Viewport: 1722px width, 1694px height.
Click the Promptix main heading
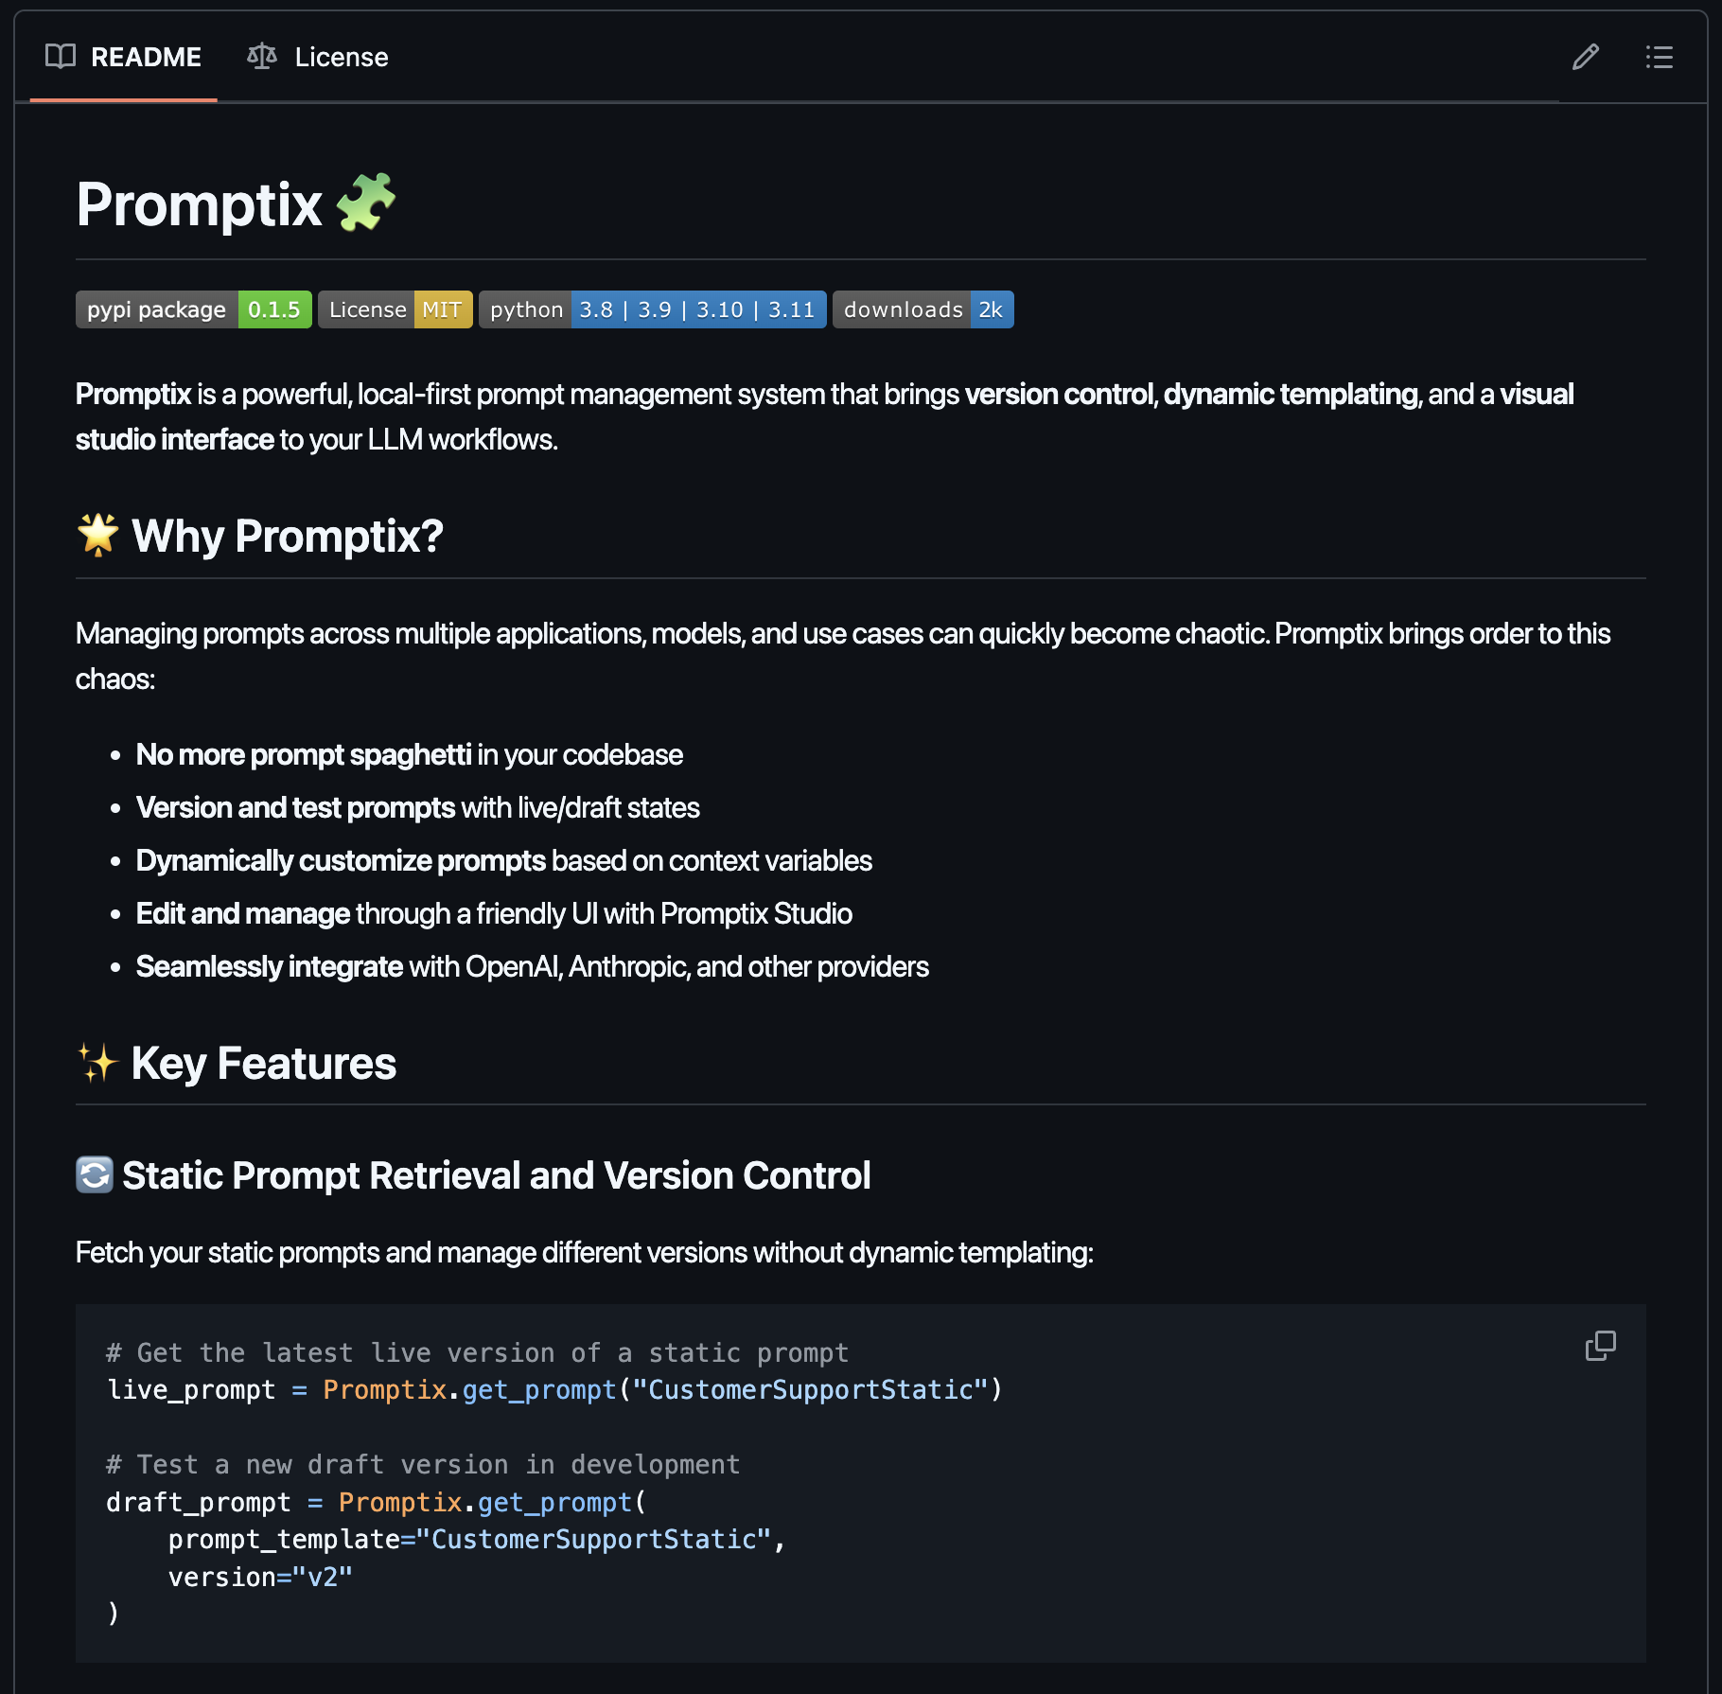tap(200, 204)
